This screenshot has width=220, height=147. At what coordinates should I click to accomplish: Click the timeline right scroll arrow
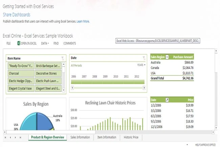[x=144, y=88]
